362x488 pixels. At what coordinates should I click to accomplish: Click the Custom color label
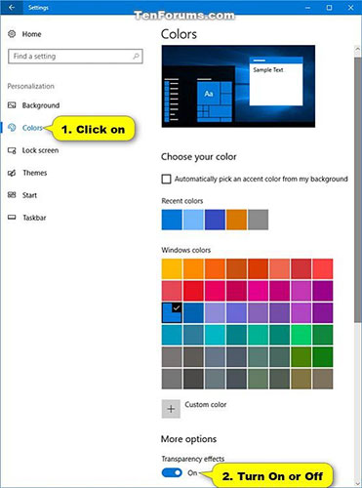coord(206,405)
